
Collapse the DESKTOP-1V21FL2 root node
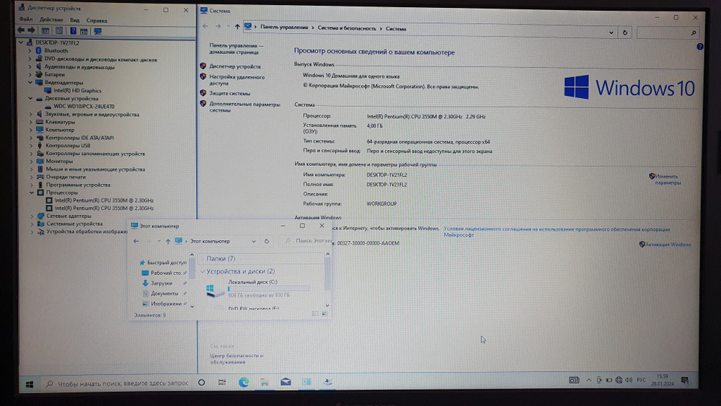tap(21, 43)
